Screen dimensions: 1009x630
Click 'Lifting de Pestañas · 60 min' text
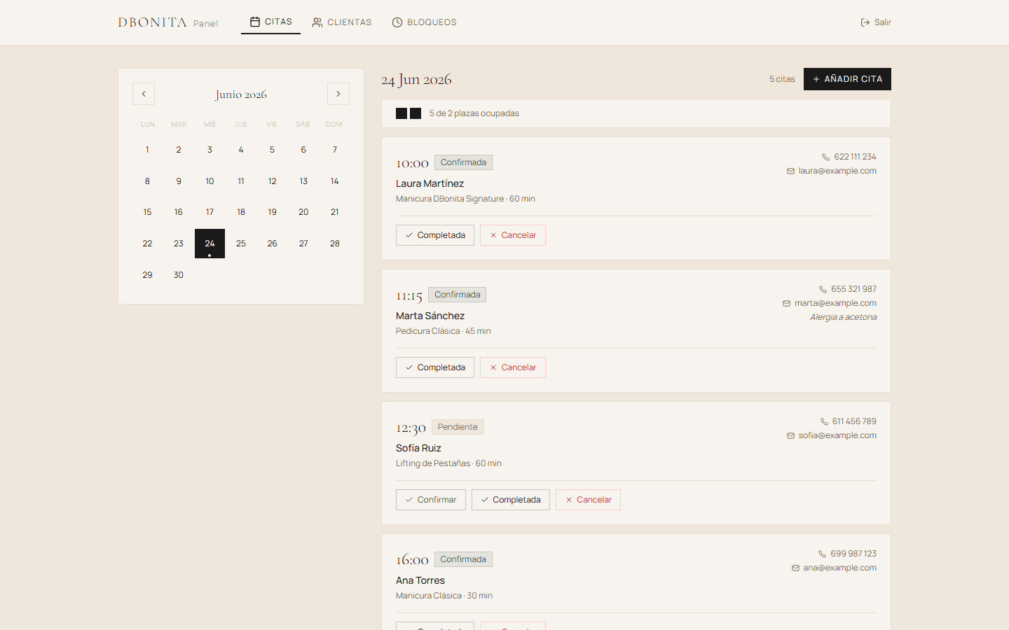448,463
